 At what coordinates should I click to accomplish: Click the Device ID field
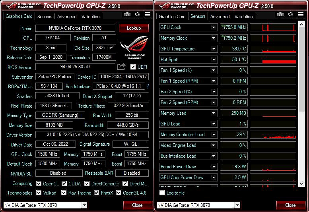click(x=124, y=77)
